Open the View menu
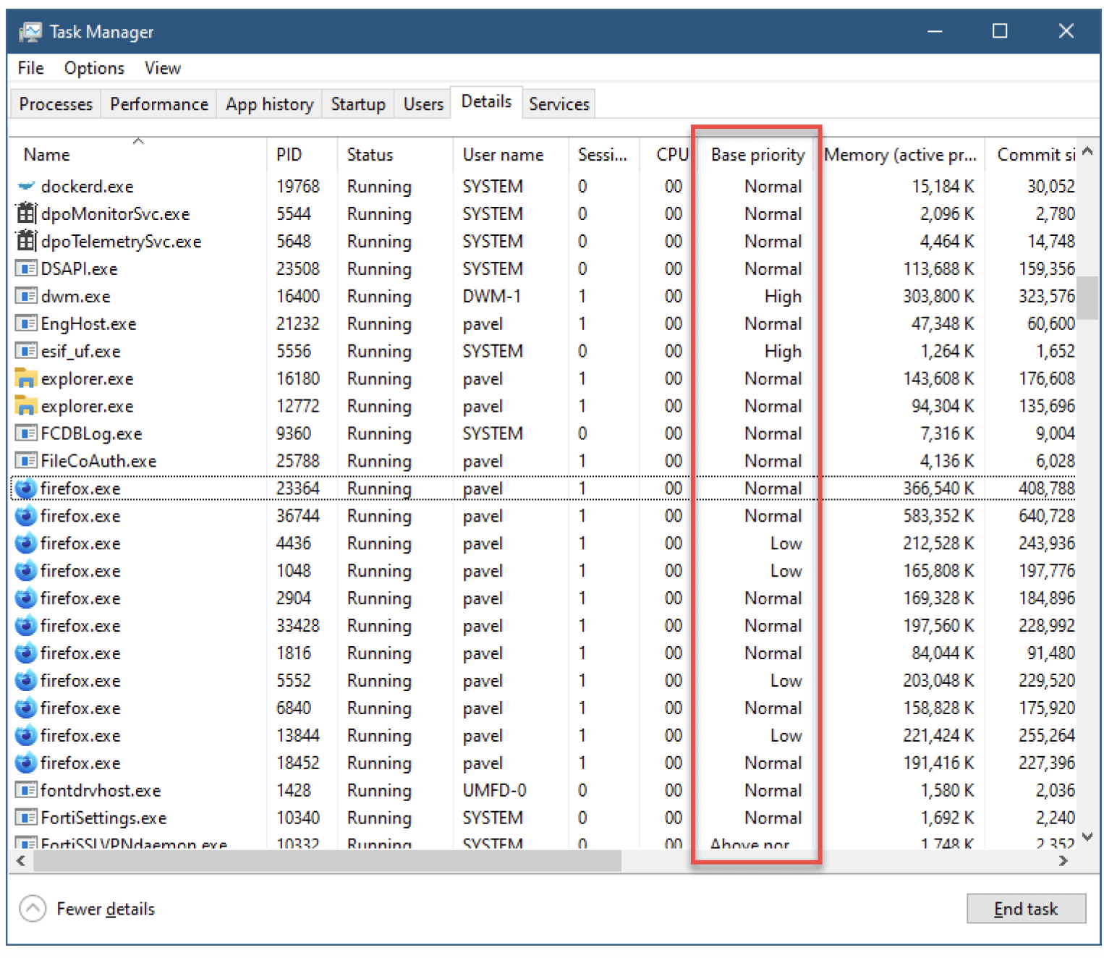Image resolution: width=1104 pixels, height=958 pixels. pos(162,68)
